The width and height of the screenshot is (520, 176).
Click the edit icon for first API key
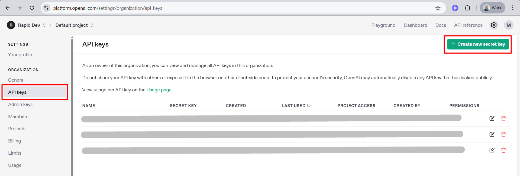click(x=492, y=118)
